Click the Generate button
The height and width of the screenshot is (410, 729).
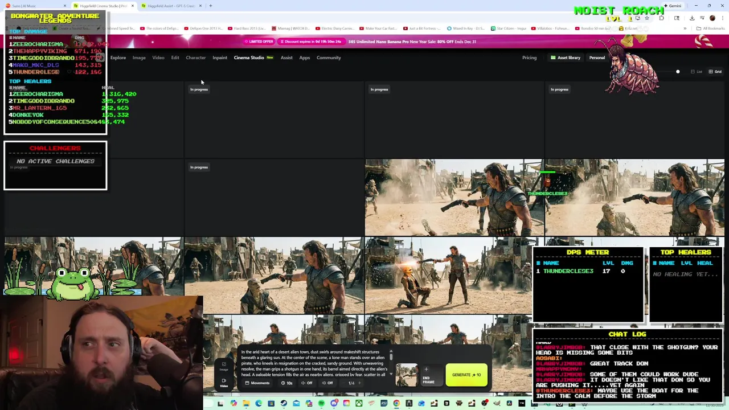pos(466,375)
